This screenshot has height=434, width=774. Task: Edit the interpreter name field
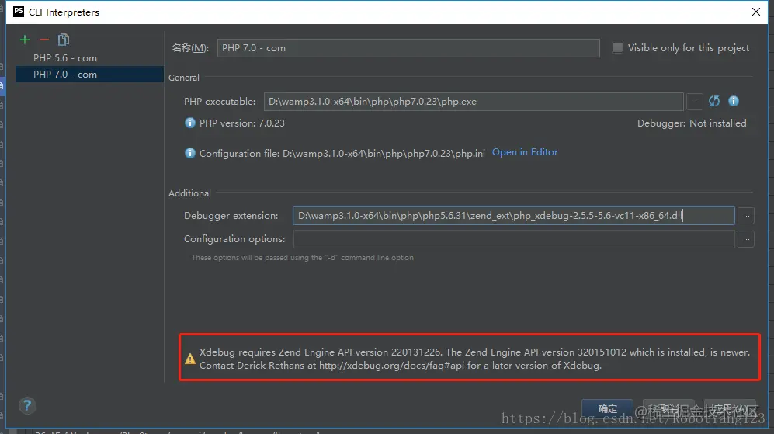[x=408, y=48]
